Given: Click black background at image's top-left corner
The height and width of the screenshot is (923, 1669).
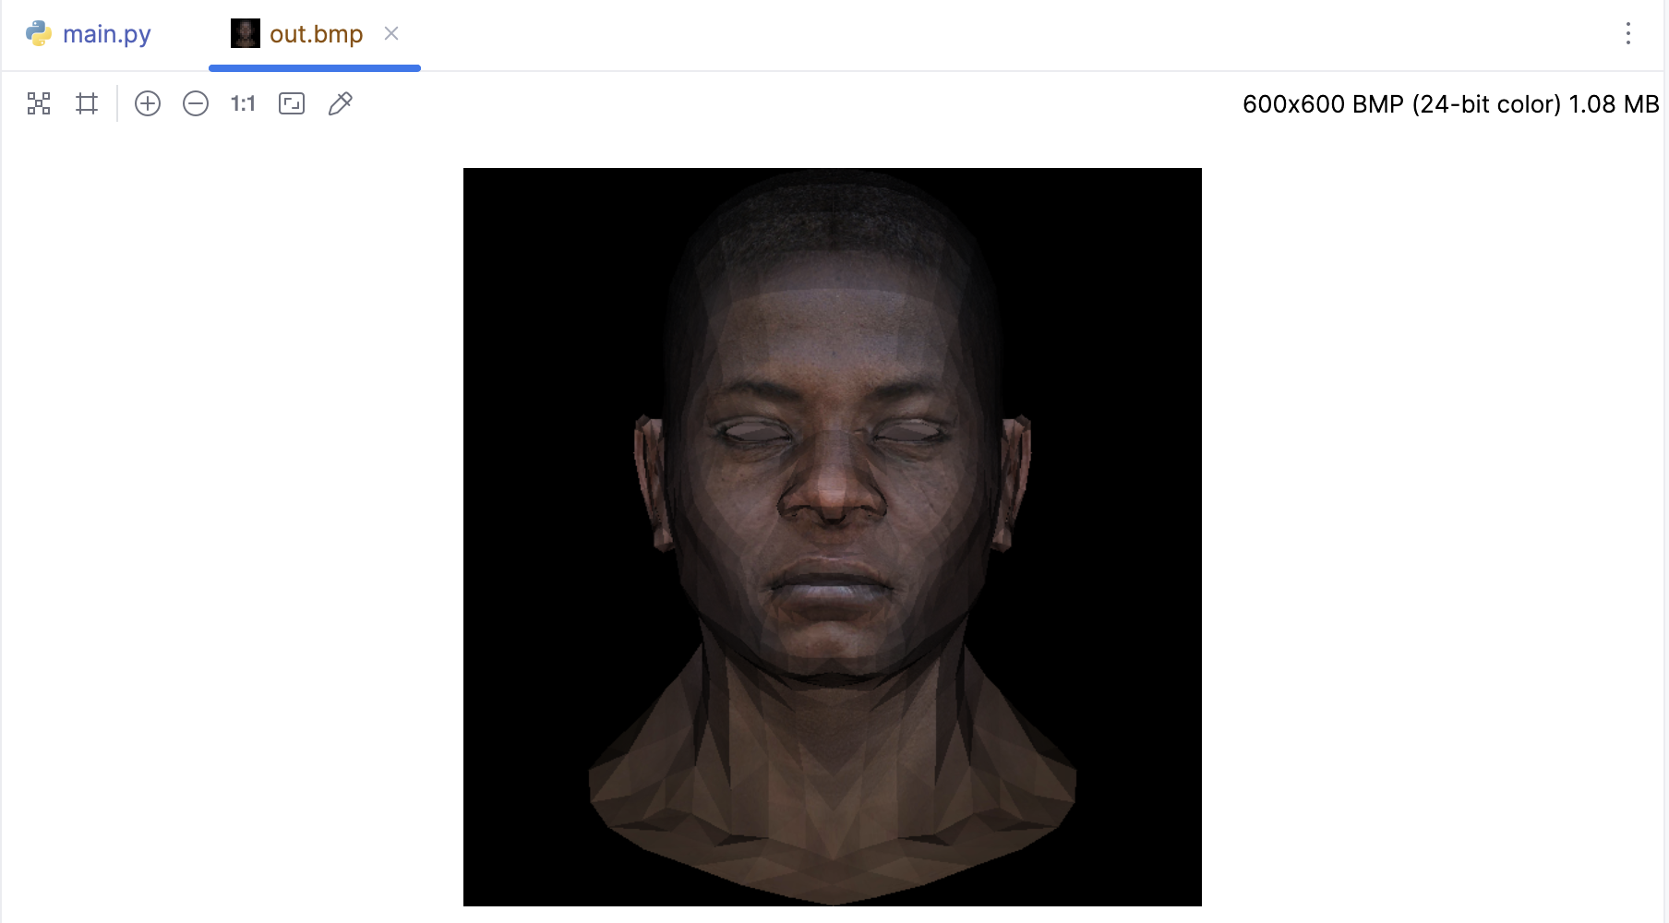Looking at the screenshot, I should pyautogui.click(x=489, y=194).
